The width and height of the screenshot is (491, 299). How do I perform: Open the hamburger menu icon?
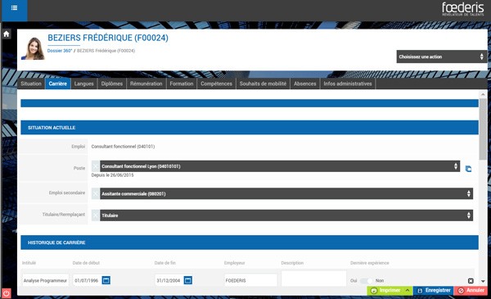[x=14, y=8]
